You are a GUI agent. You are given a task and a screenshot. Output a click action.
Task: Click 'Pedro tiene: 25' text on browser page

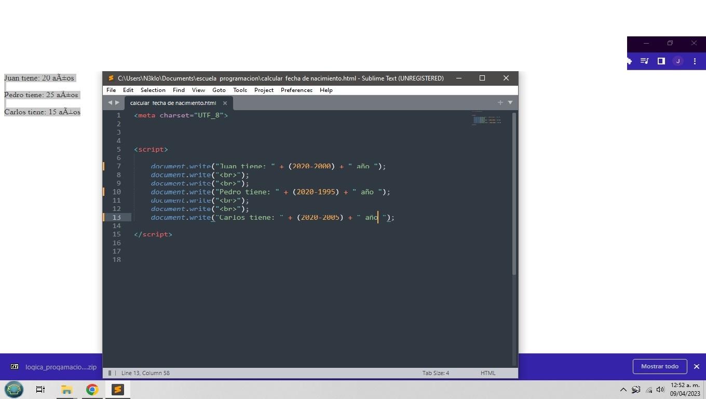[x=29, y=95]
